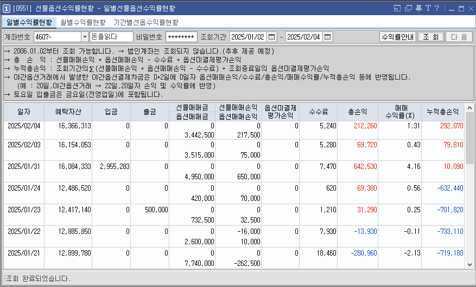This screenshot has width=476, height=287.
Task: Click status bar message 조회 완료되었습니다
Action: point(38,278)
